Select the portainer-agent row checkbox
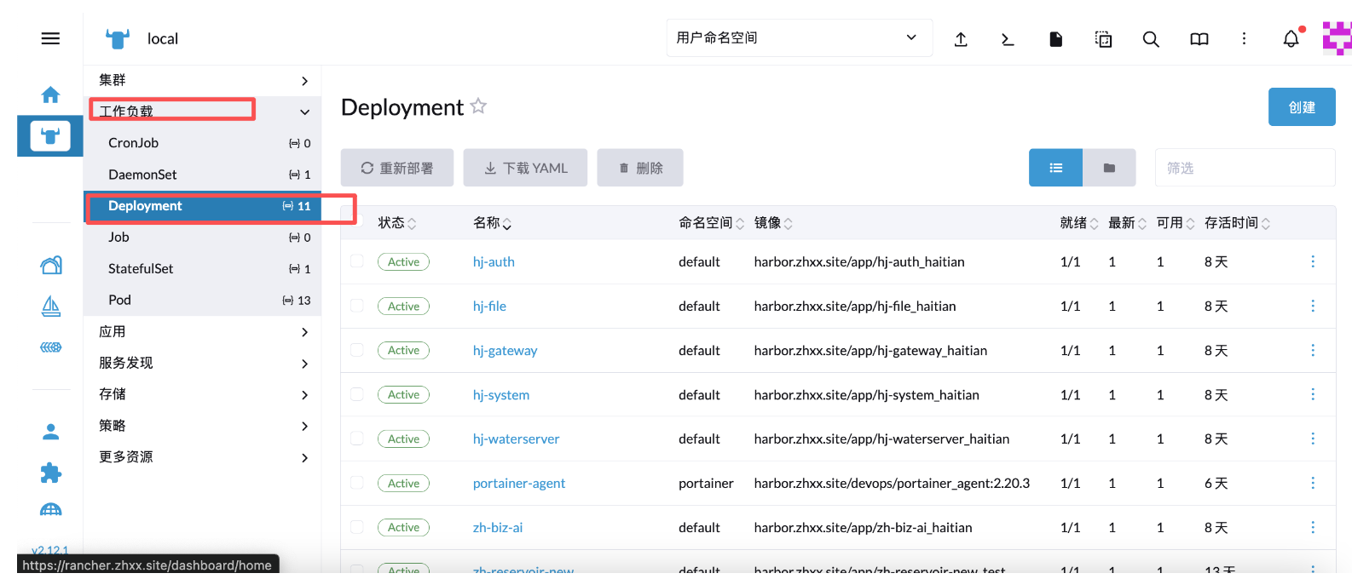The image size is (1352, 579). point(357,483)
